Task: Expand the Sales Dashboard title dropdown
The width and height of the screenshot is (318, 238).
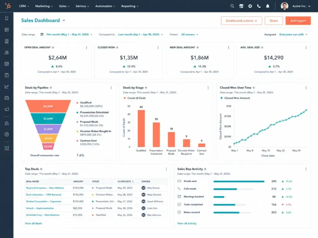Action: click(64, 20)
